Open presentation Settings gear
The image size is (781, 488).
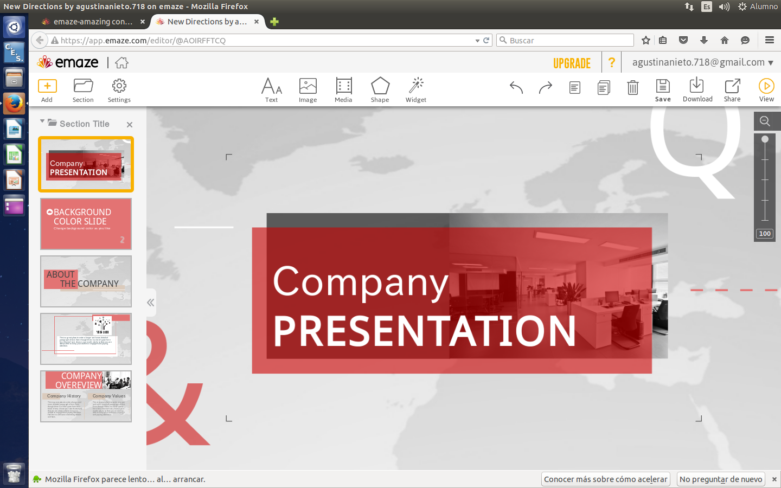click(119, 90)
